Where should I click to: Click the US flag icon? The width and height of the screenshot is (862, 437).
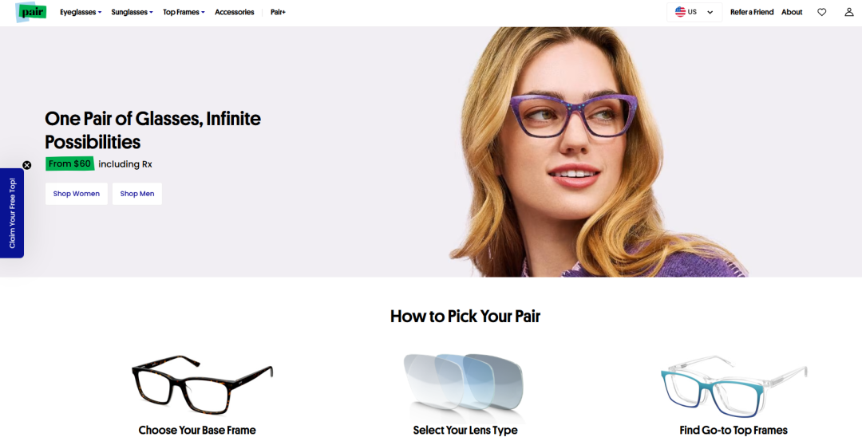pos(680,11)
